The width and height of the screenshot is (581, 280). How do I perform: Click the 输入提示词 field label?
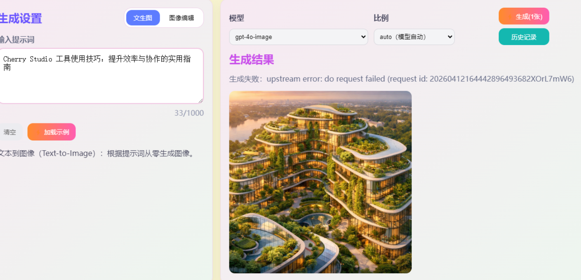17,40
